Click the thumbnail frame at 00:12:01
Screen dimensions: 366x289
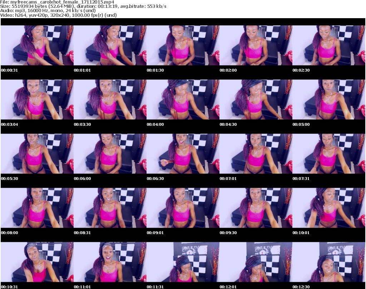point(256,262)
